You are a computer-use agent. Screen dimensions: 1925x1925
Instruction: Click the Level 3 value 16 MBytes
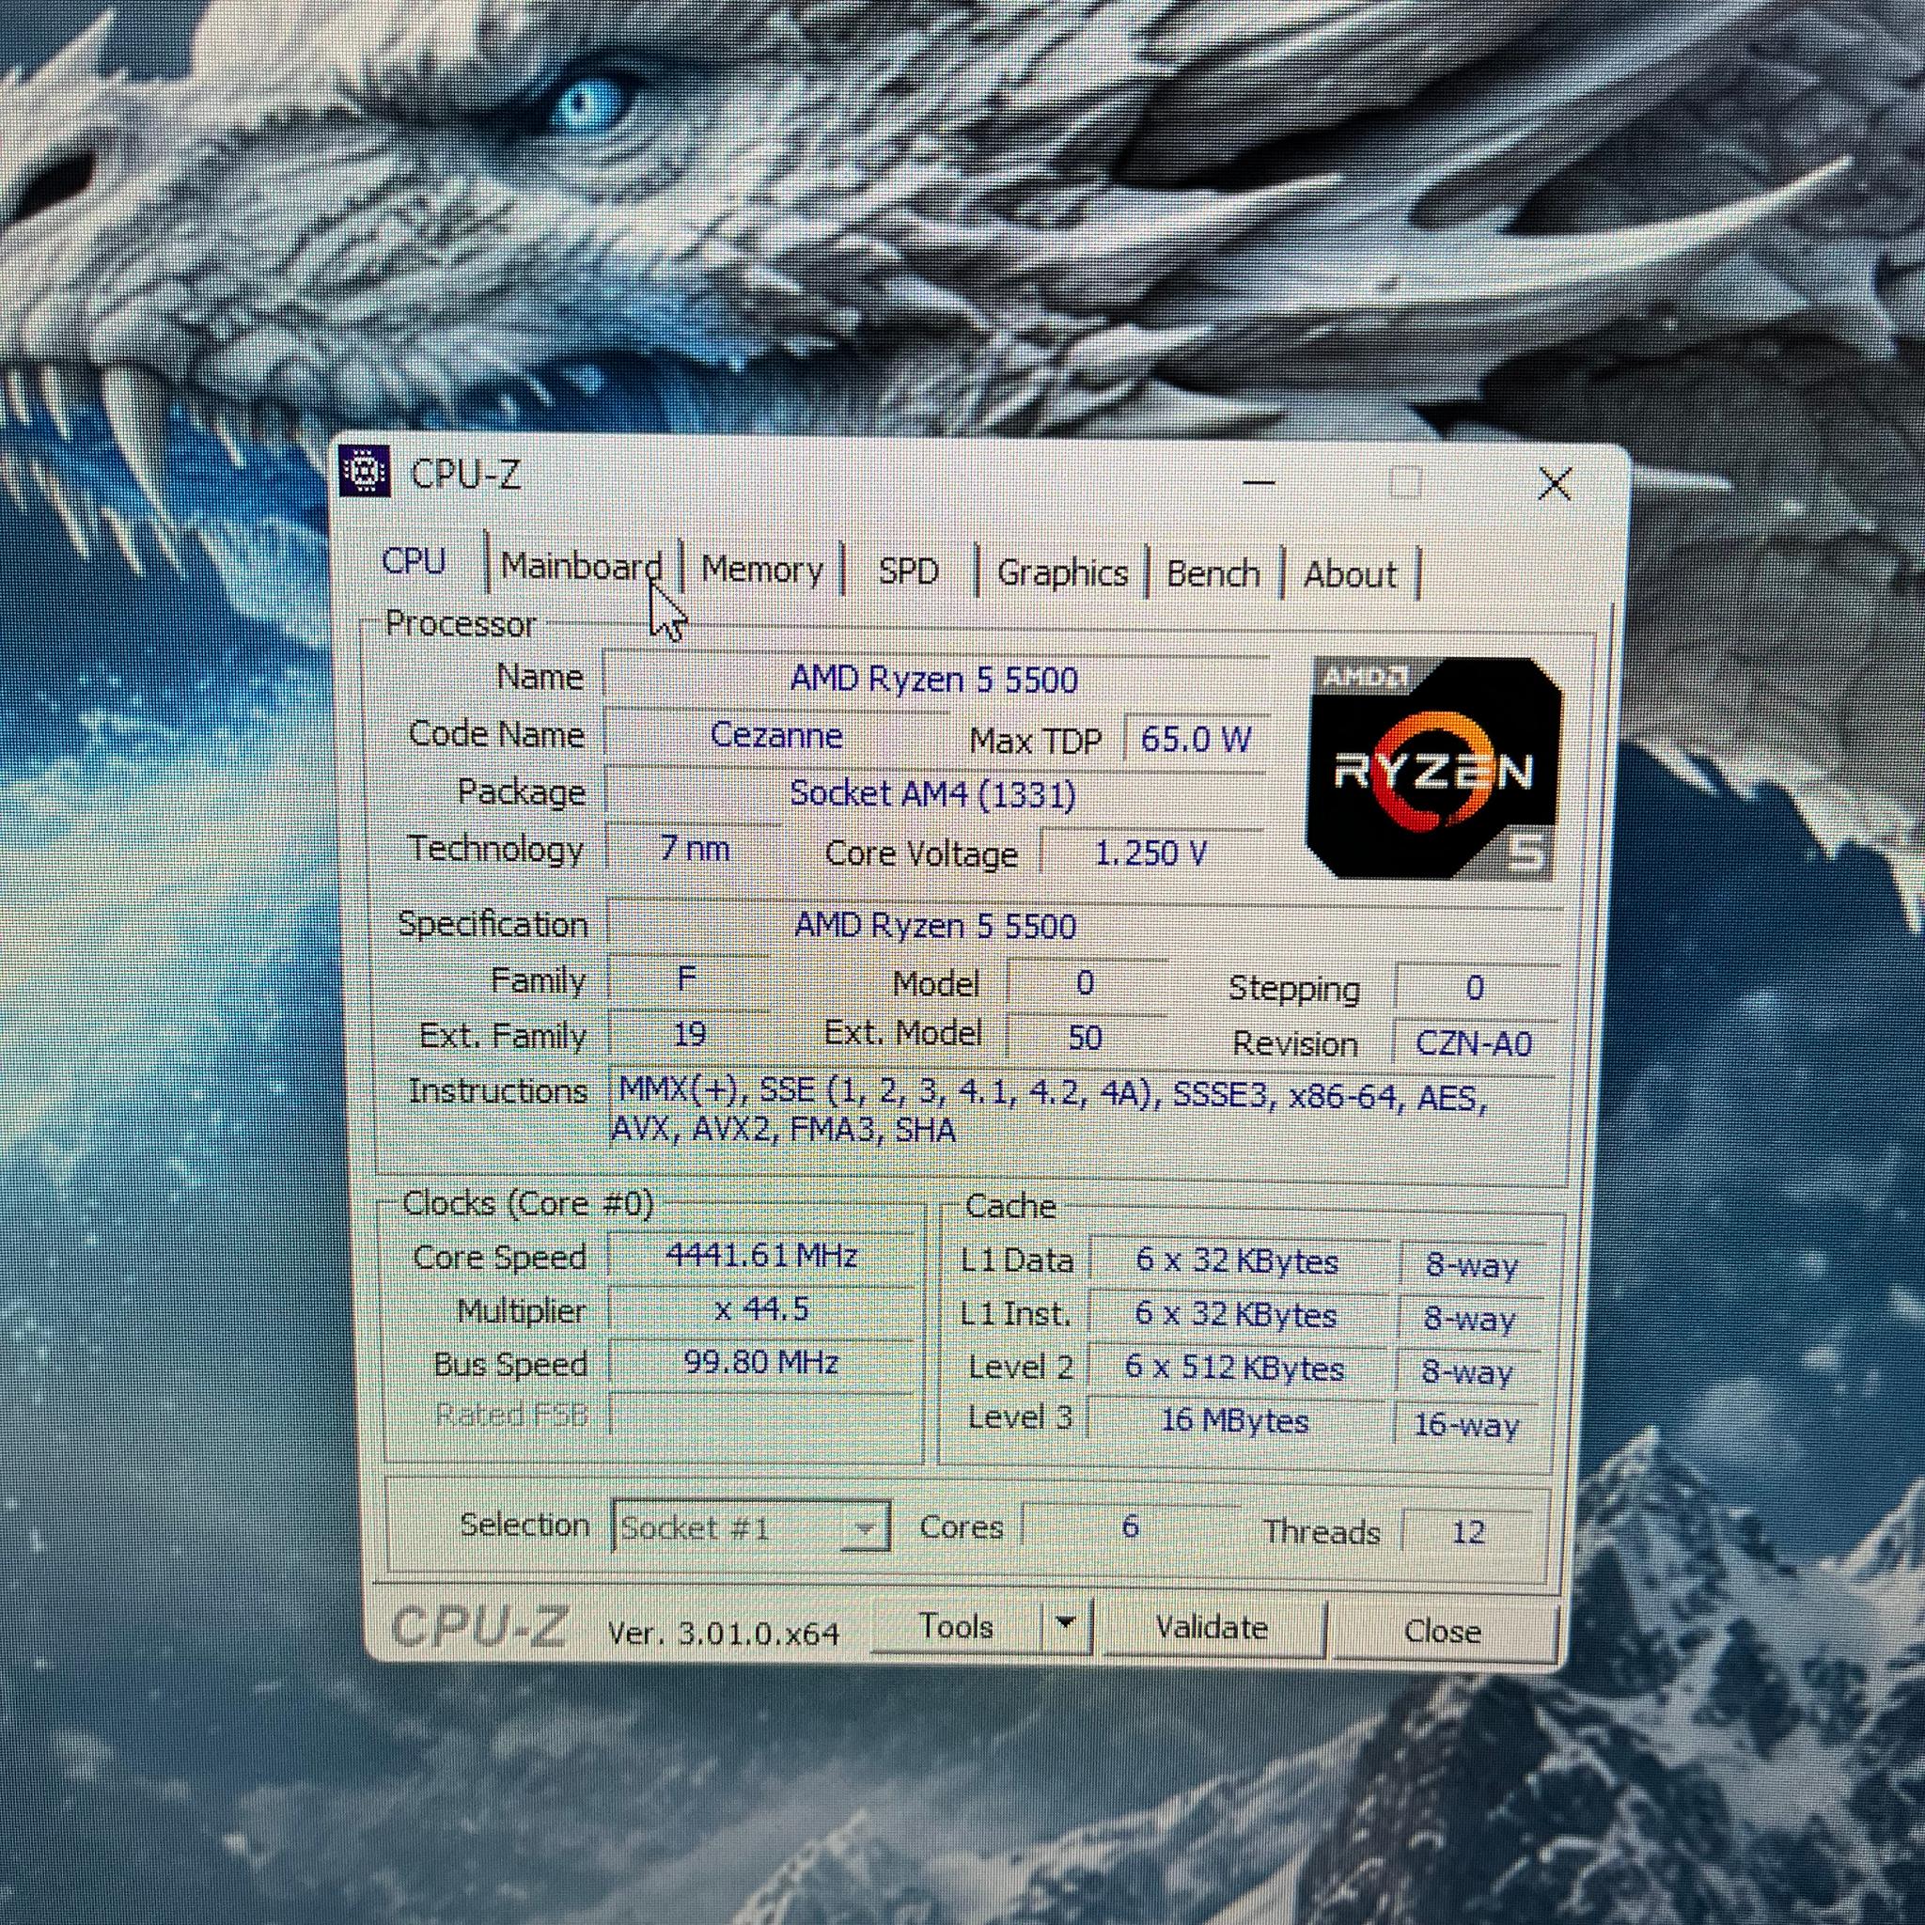coord(1234,1420)
